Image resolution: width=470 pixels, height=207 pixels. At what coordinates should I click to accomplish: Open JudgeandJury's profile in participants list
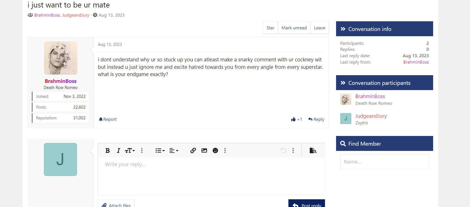pyautogui.click(x=371, y=116)
